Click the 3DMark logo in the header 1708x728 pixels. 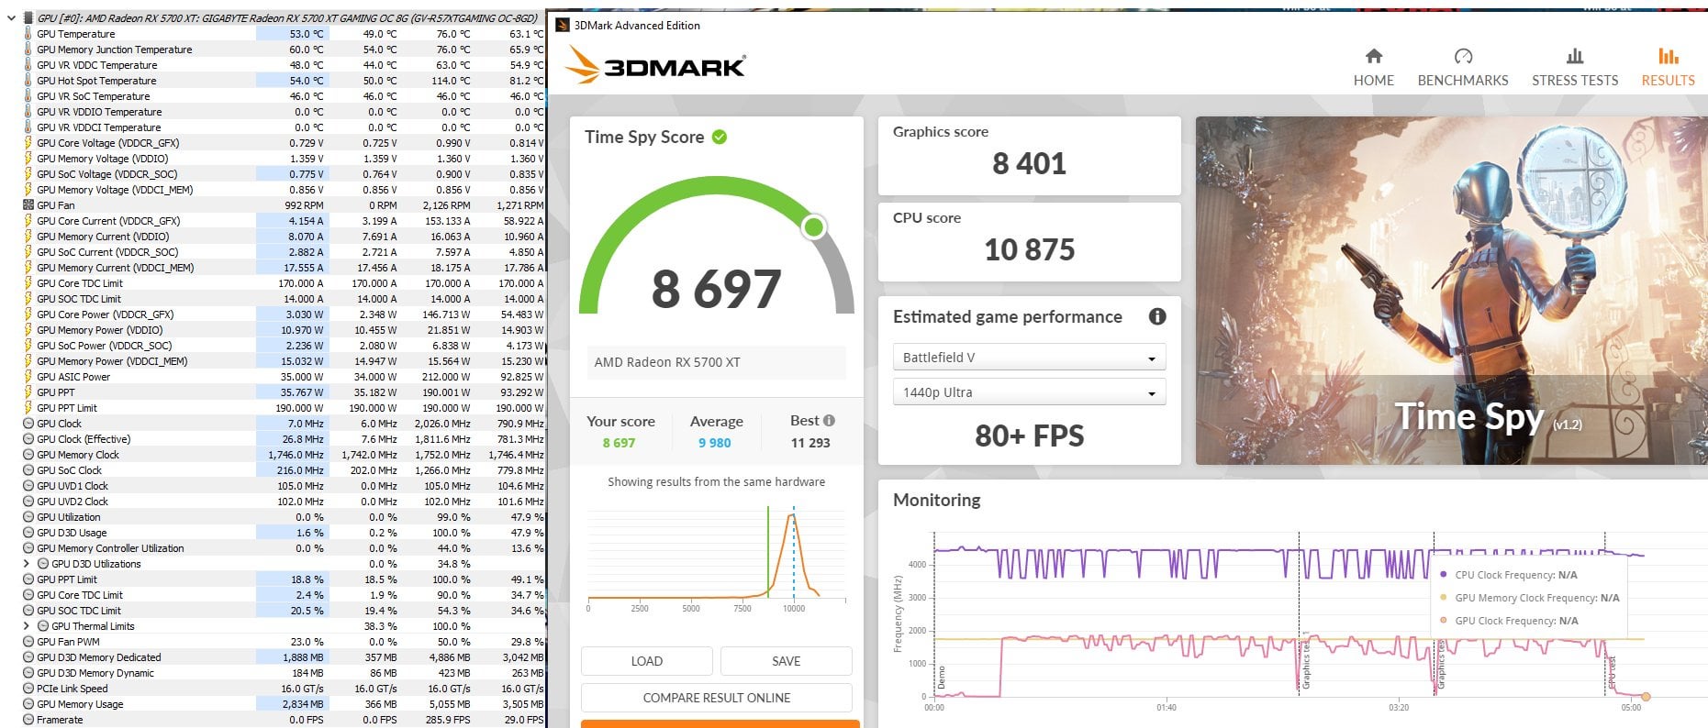pos(654,64)
